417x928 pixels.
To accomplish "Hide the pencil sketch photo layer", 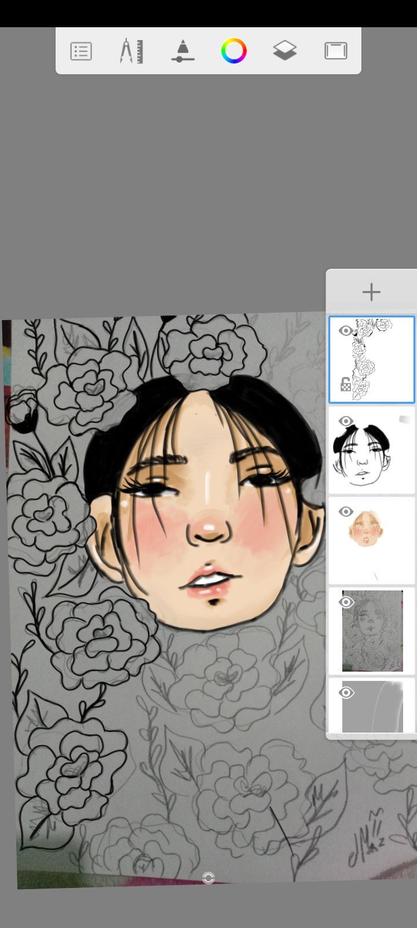I will coord(346,602).
